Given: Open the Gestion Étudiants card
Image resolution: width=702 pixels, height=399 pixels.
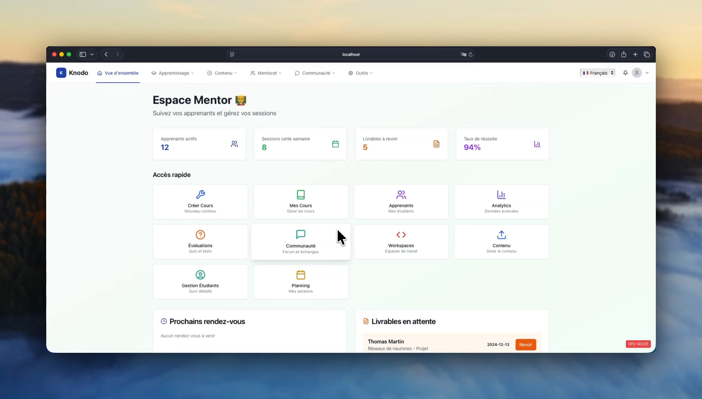Looking at the screenshot, I should click(200, 282).
